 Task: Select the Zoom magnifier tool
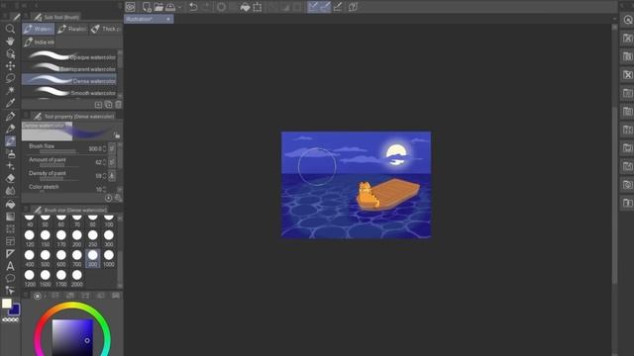tap(10, 29)
